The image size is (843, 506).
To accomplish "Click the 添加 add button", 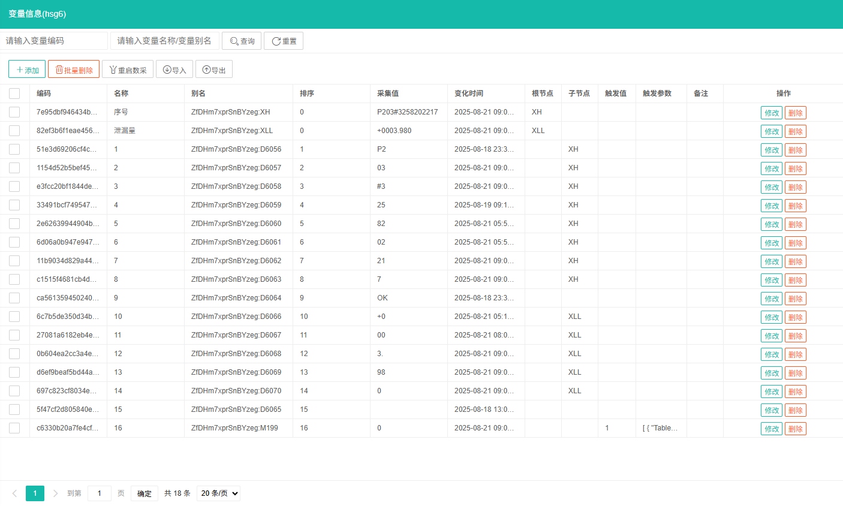I will coord(27,70).
